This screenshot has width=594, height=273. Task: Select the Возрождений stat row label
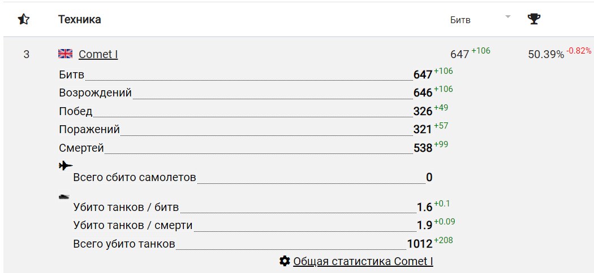pyautogui.click(x=95, y=93)
